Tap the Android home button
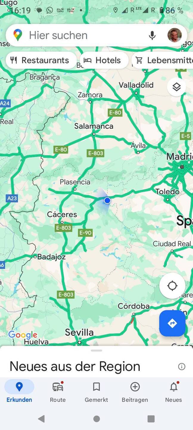 click(x=96, y=419)
